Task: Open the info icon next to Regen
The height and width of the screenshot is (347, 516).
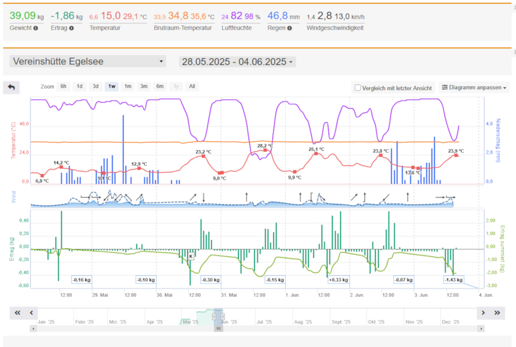Action: pos(290,28)
